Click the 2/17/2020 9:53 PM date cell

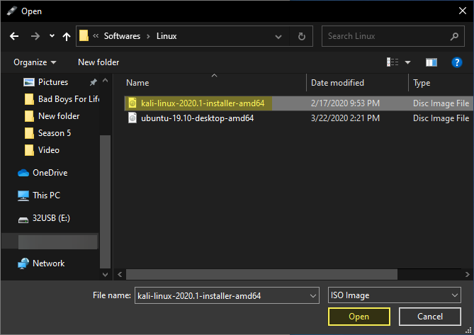click(x=345, y=103)
